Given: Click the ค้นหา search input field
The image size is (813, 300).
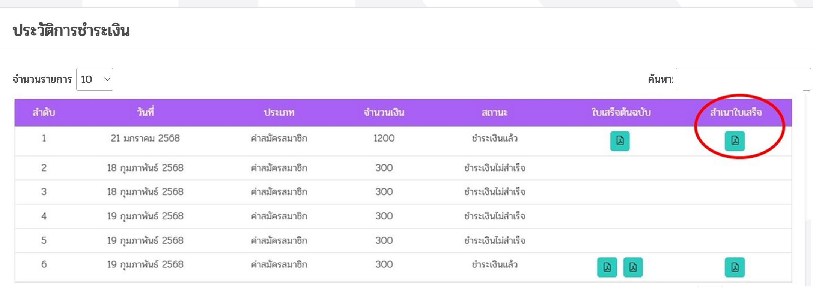Looking at the screenshot, I should click(x=743, y=79).
